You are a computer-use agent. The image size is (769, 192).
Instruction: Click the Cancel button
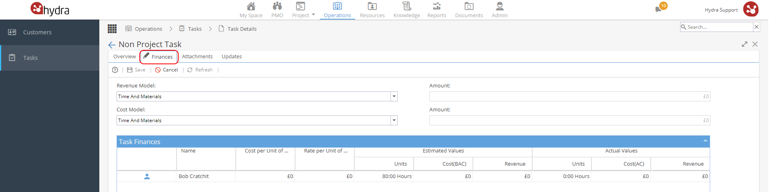coord(166,70)
